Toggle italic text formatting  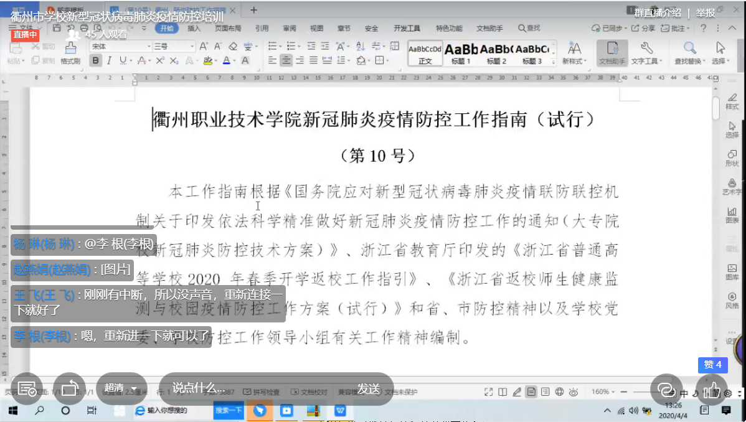tap(109, 60)
